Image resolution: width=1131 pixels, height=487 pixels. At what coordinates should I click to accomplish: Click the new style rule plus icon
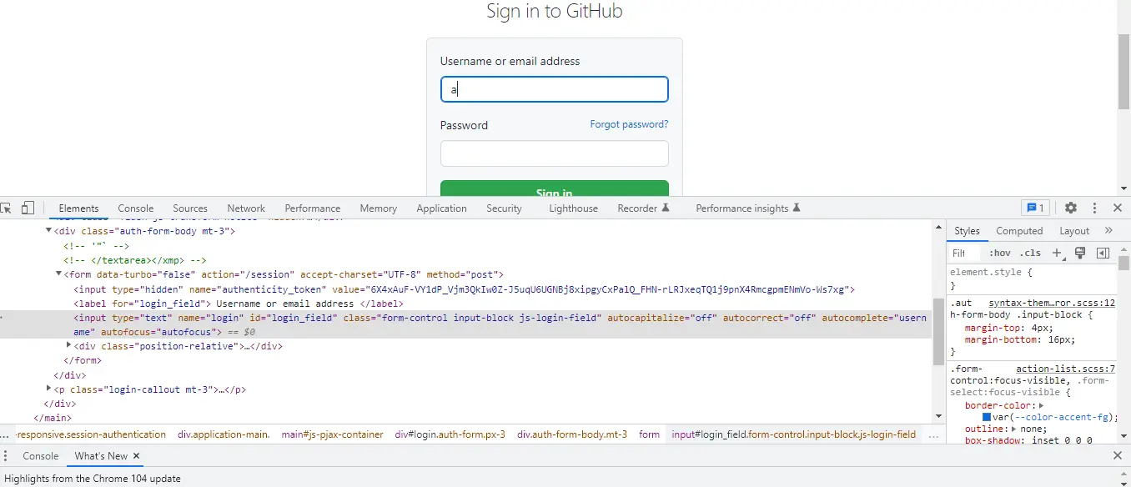(x=1057, y=253)
